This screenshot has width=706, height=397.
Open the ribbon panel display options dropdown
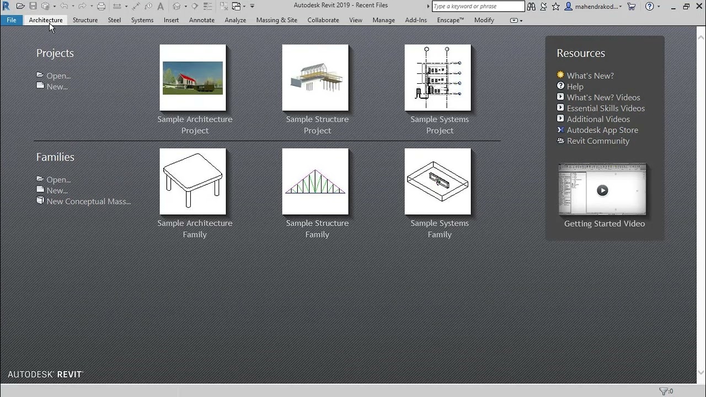pyautogui.click(x=516, y=20)
